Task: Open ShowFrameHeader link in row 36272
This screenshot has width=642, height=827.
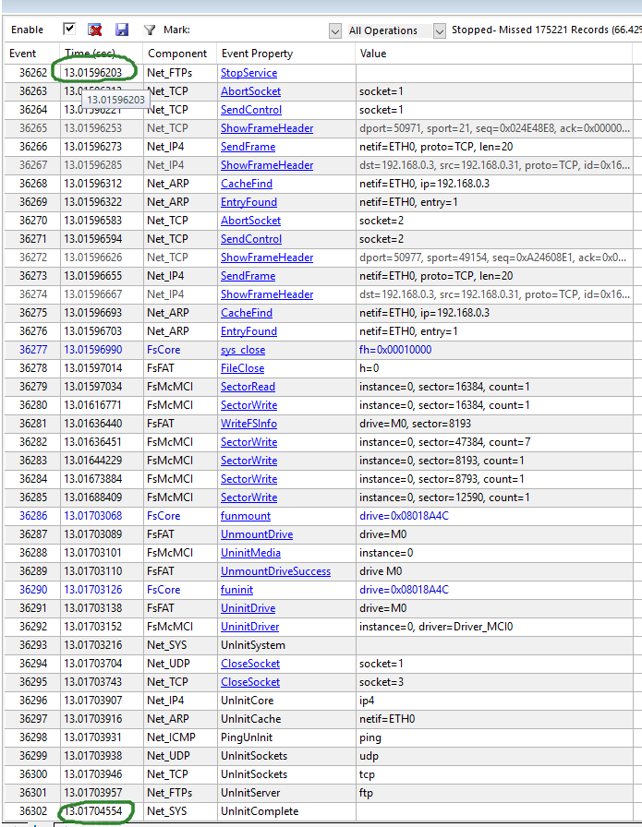Action: (x=267, y=258)
